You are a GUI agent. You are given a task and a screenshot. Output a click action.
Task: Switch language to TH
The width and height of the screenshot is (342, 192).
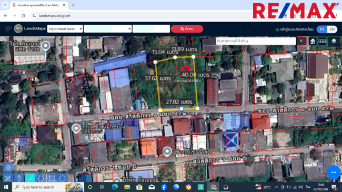click(x=322, y=29)
